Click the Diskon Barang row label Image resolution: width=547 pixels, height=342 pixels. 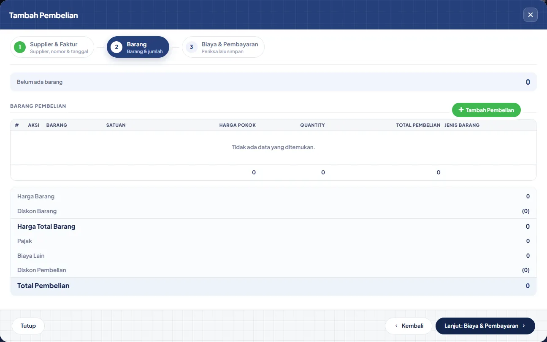click(37, 211)
